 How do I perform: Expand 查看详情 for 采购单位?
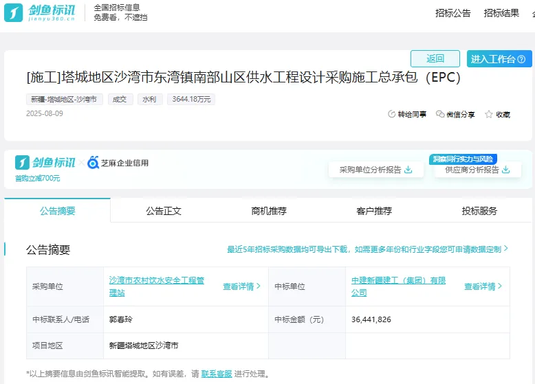241,286
